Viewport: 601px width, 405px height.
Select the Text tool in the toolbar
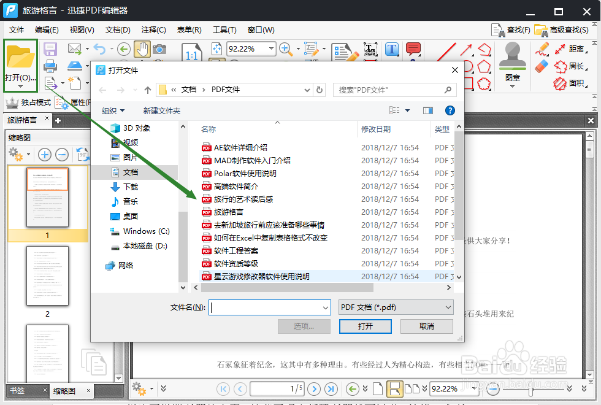click(391, 48)
